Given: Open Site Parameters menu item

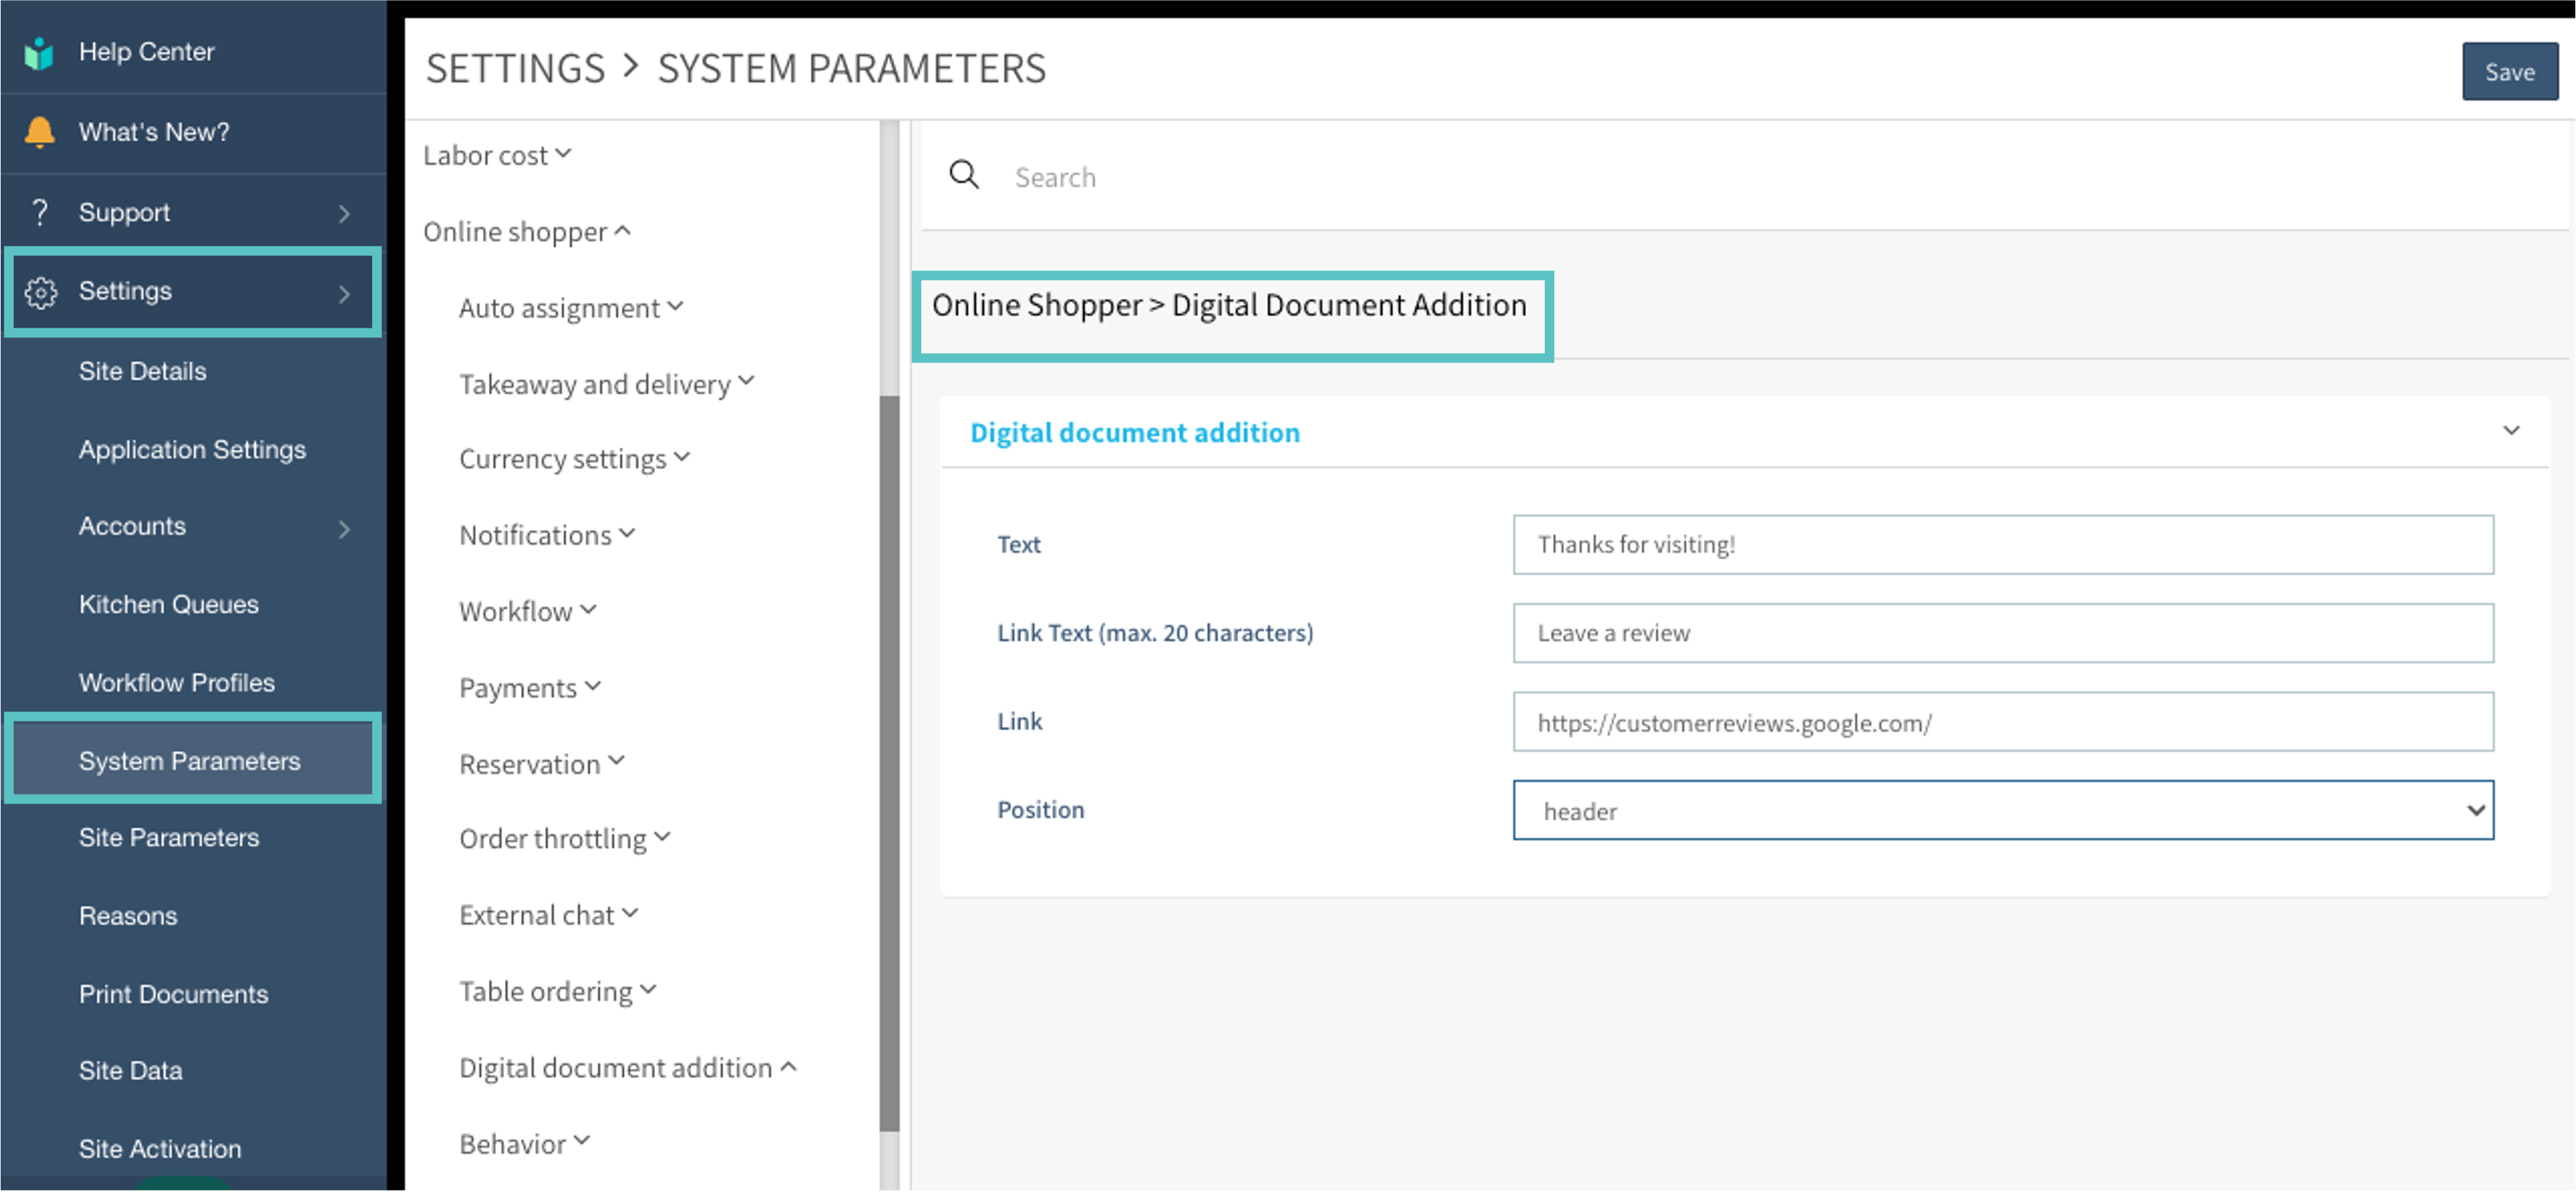Looking at the screenshot, I should point(169,837).
